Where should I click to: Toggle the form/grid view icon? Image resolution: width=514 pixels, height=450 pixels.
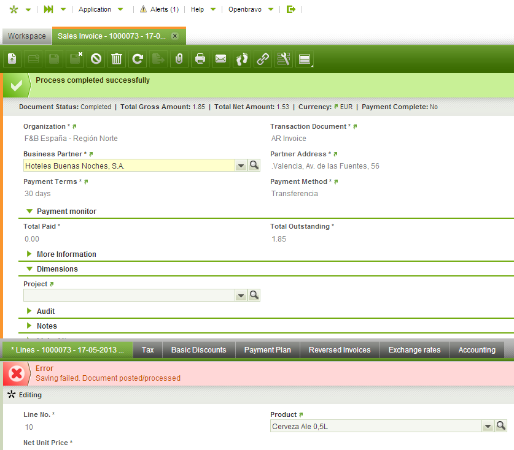305,59
